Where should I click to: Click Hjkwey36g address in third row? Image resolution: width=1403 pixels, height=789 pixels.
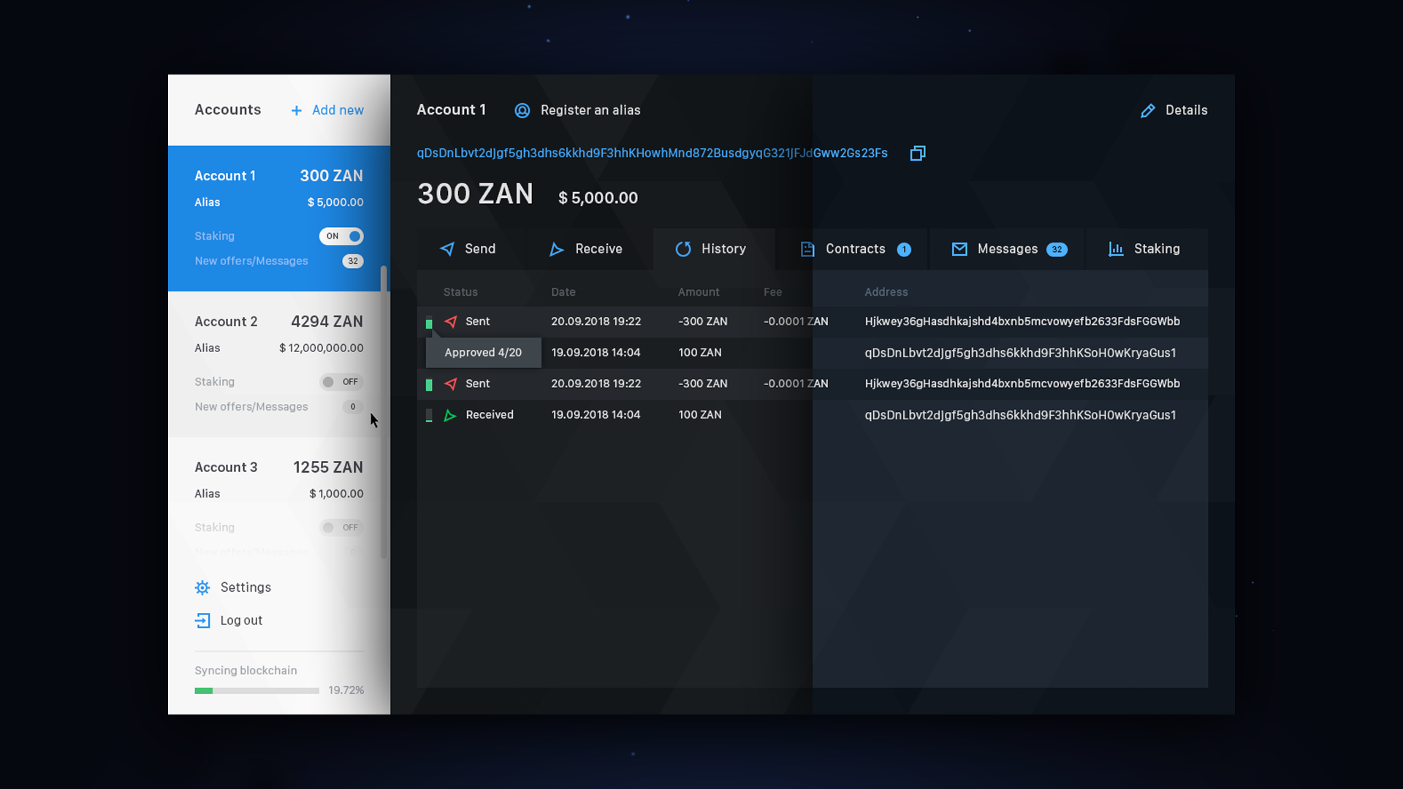pos(1022,384)
